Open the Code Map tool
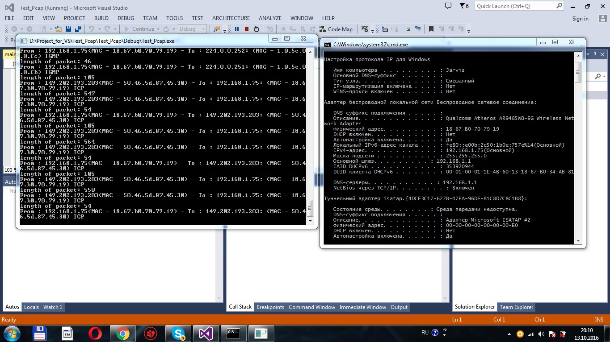Image resolution: width=610 pixels, height=342 pixels. pyautogui.click(x=336, y=29)
